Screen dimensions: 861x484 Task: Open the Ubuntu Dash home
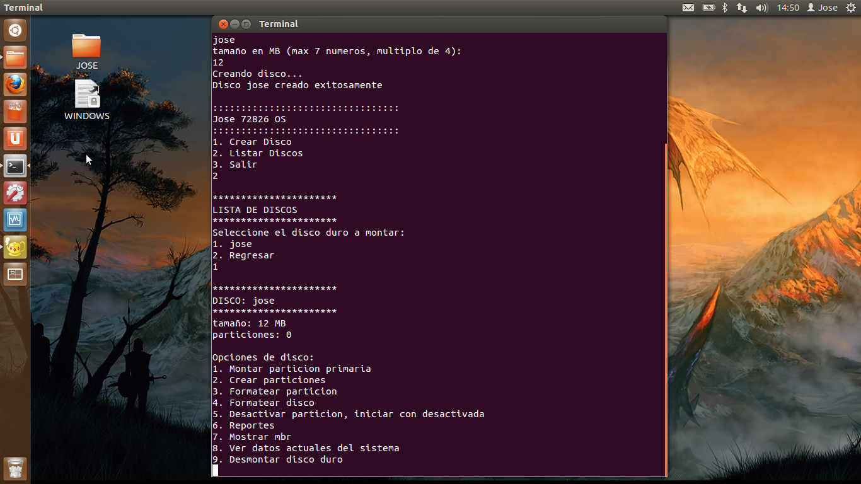point(15,30)
